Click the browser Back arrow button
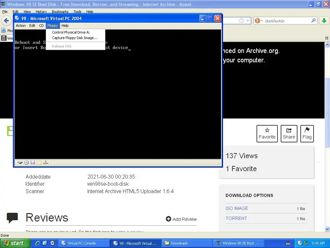The height and width of the screenshot is (248, 330). coord(6,21)
